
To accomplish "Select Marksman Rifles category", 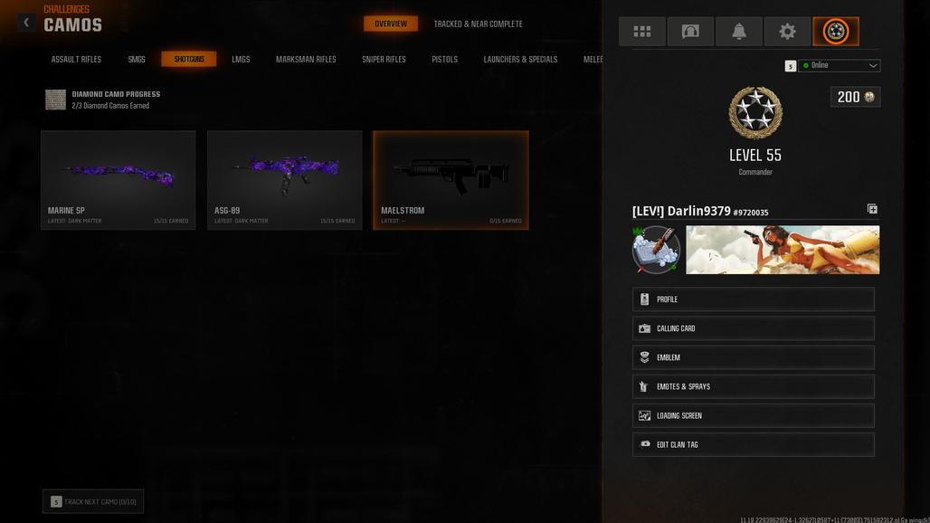I will pyautogui.click(x=306, y=60).
